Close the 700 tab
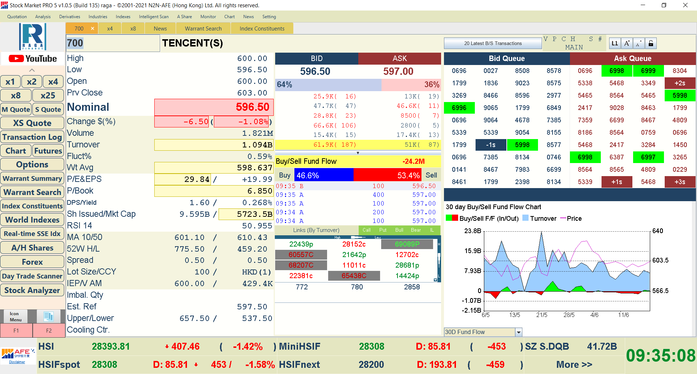The width and height of the screenshot is (697, 374). pyautogui.click(x=93, y=28)
